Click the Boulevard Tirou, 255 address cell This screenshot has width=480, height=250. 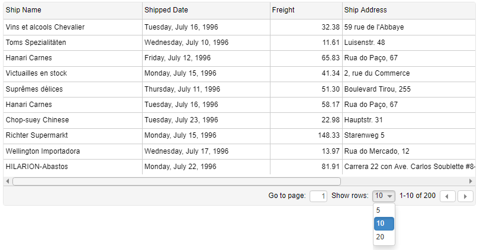point(409,89)
